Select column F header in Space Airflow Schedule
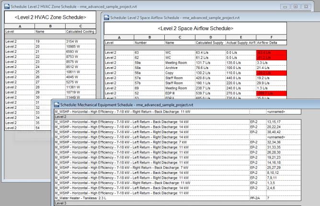Image resolution: width=320 pixels, height=206 pixels. click(x=272, y=37)
